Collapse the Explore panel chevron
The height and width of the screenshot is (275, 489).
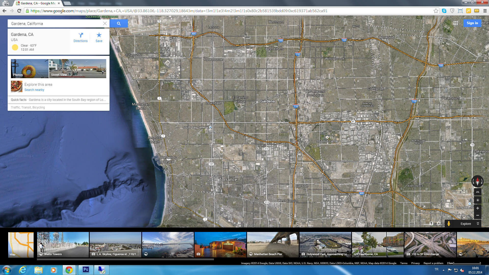point(478,224)
